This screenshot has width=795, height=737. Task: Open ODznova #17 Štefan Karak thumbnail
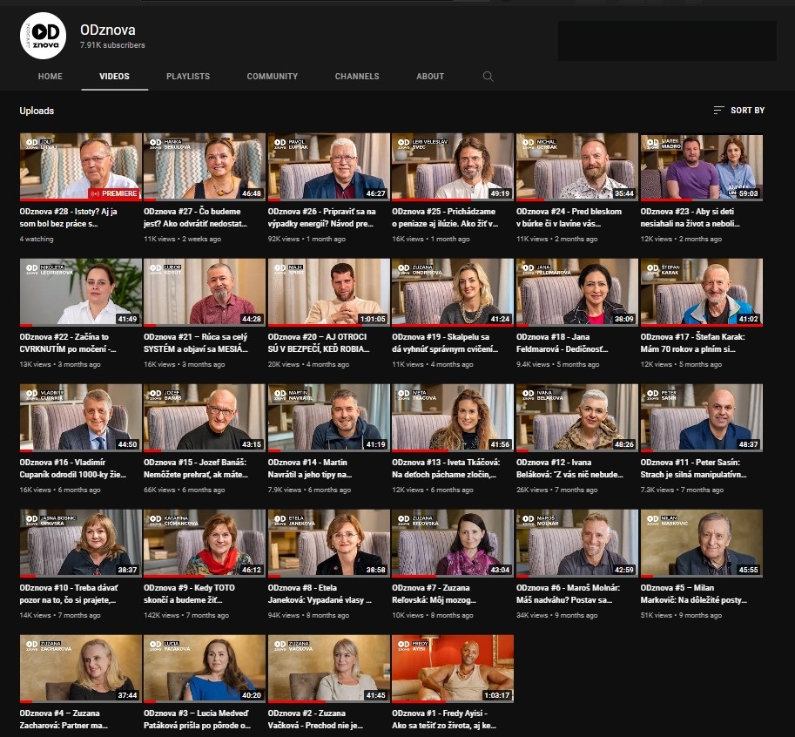coord(701,293)
